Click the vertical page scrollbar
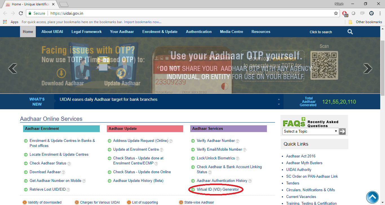This screenshot has width=385, height=205. pyautogui.click(x=382, y=68)
